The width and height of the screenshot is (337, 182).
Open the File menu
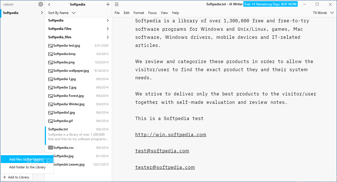[117, 13]
